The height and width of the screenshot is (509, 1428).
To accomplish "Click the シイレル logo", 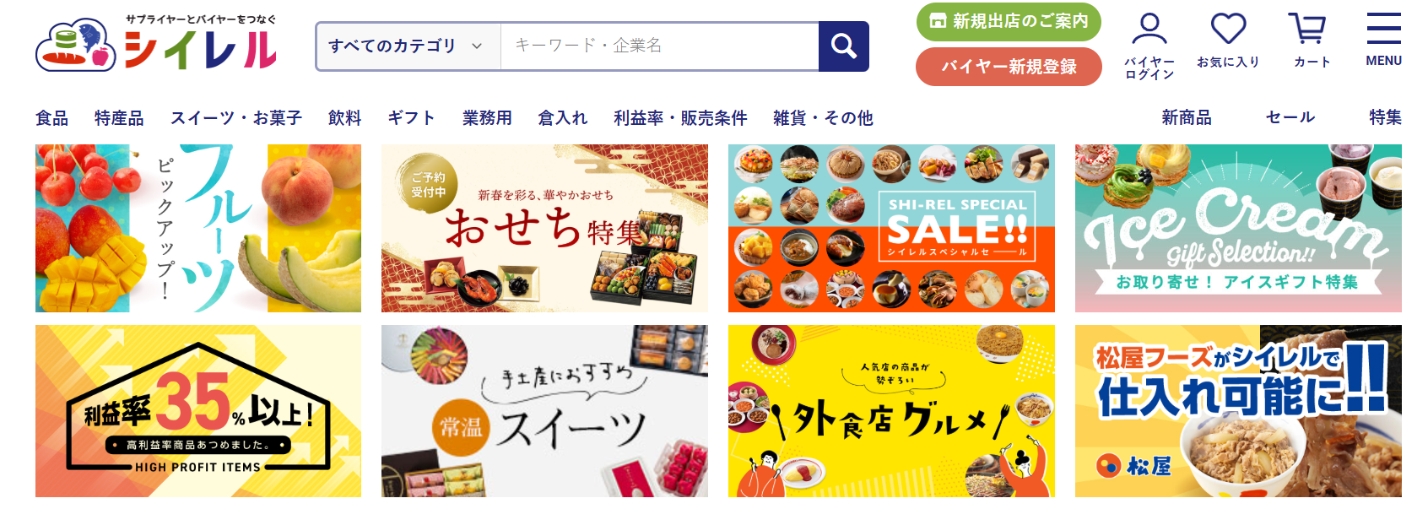I will 156,44.
